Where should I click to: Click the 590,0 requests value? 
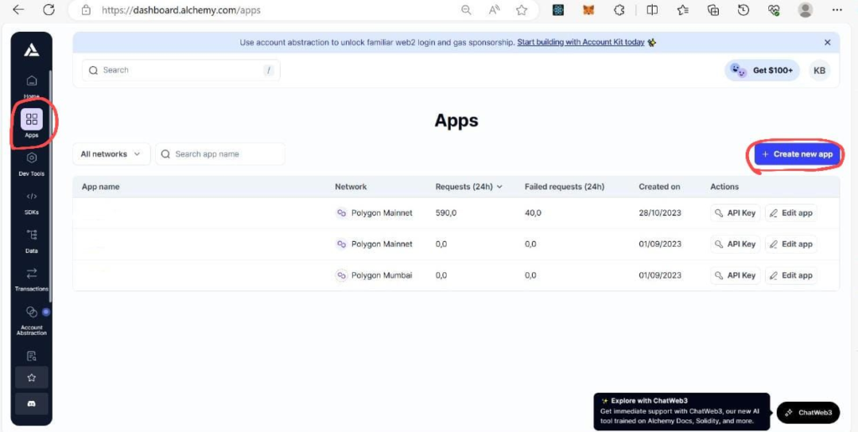coord(446,213)
